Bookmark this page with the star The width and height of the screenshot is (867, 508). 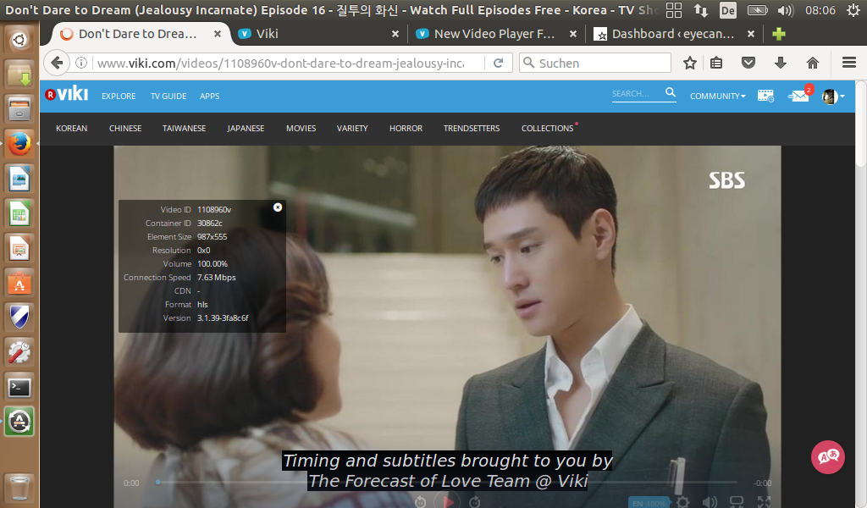pos(689,63)
